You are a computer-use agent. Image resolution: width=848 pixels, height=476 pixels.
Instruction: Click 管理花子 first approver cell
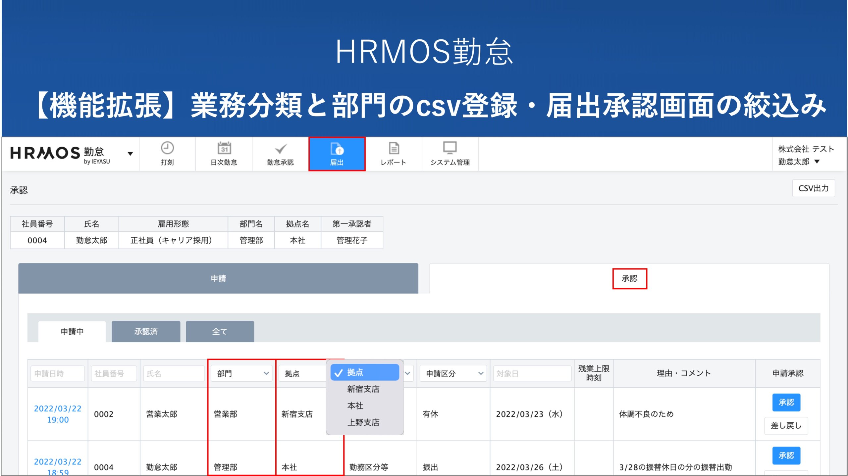pos(352,240)
